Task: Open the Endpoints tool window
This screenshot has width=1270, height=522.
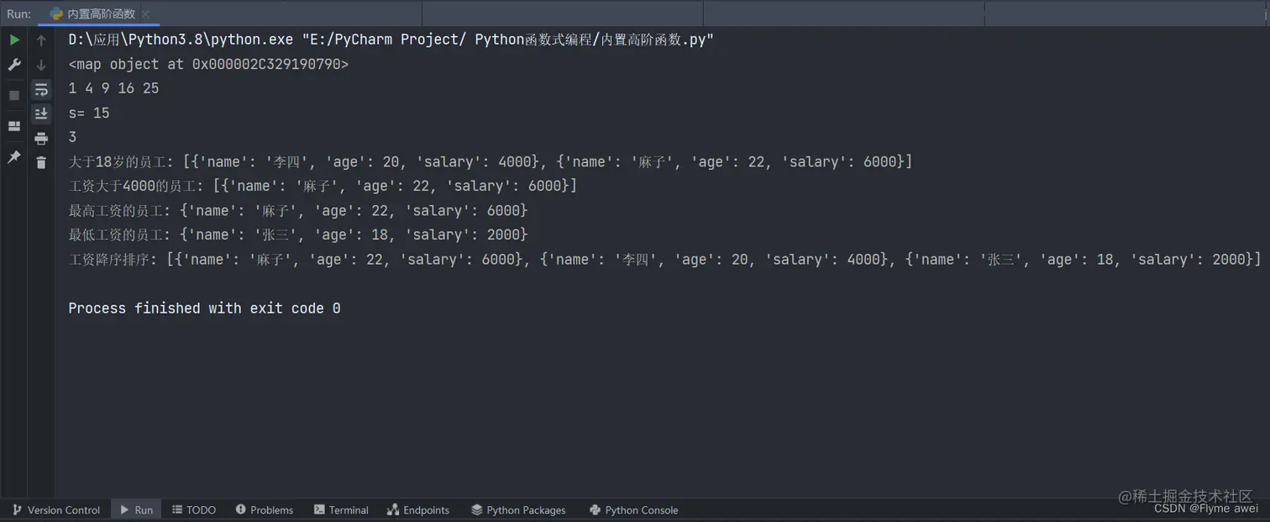Action: coord(418,509)
